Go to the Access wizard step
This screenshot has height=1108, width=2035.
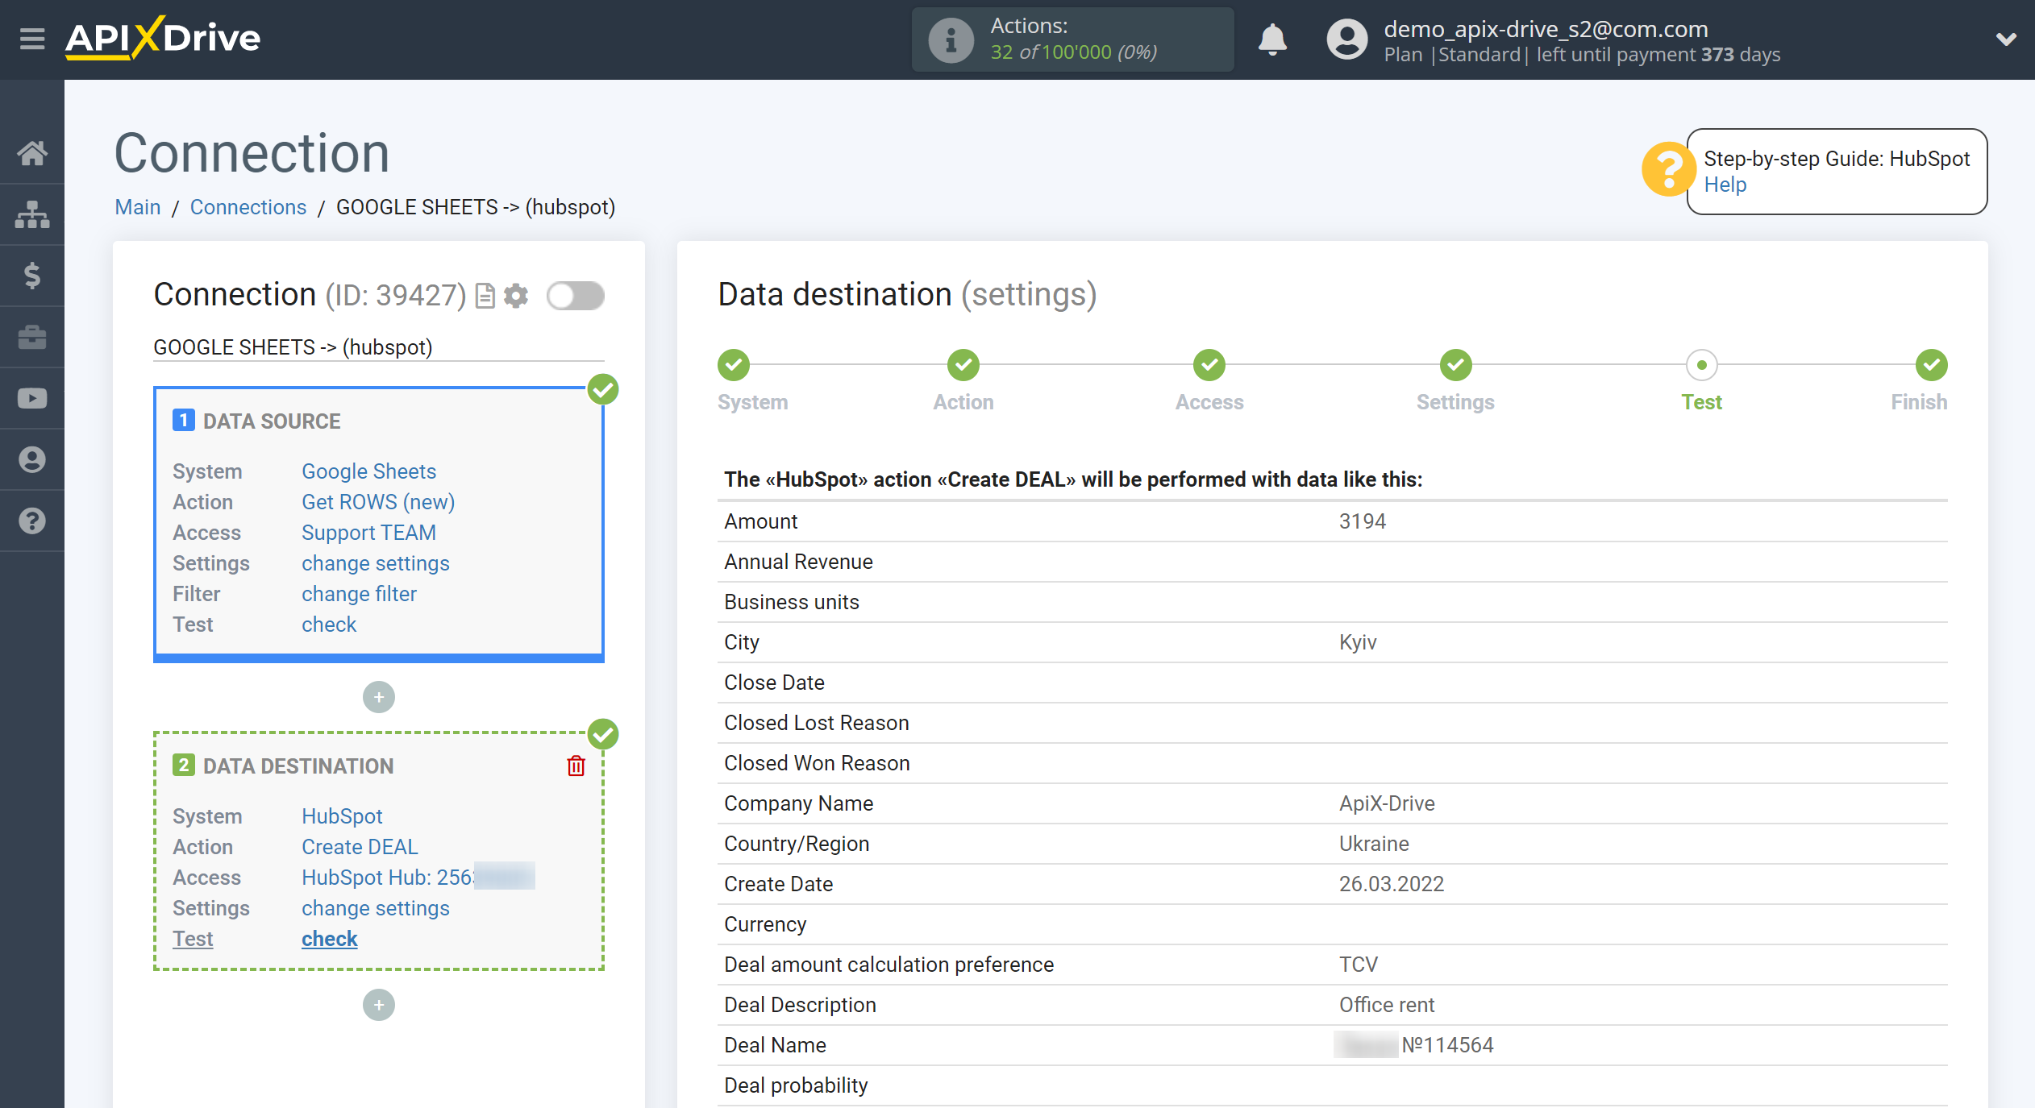pos(1209,365)
